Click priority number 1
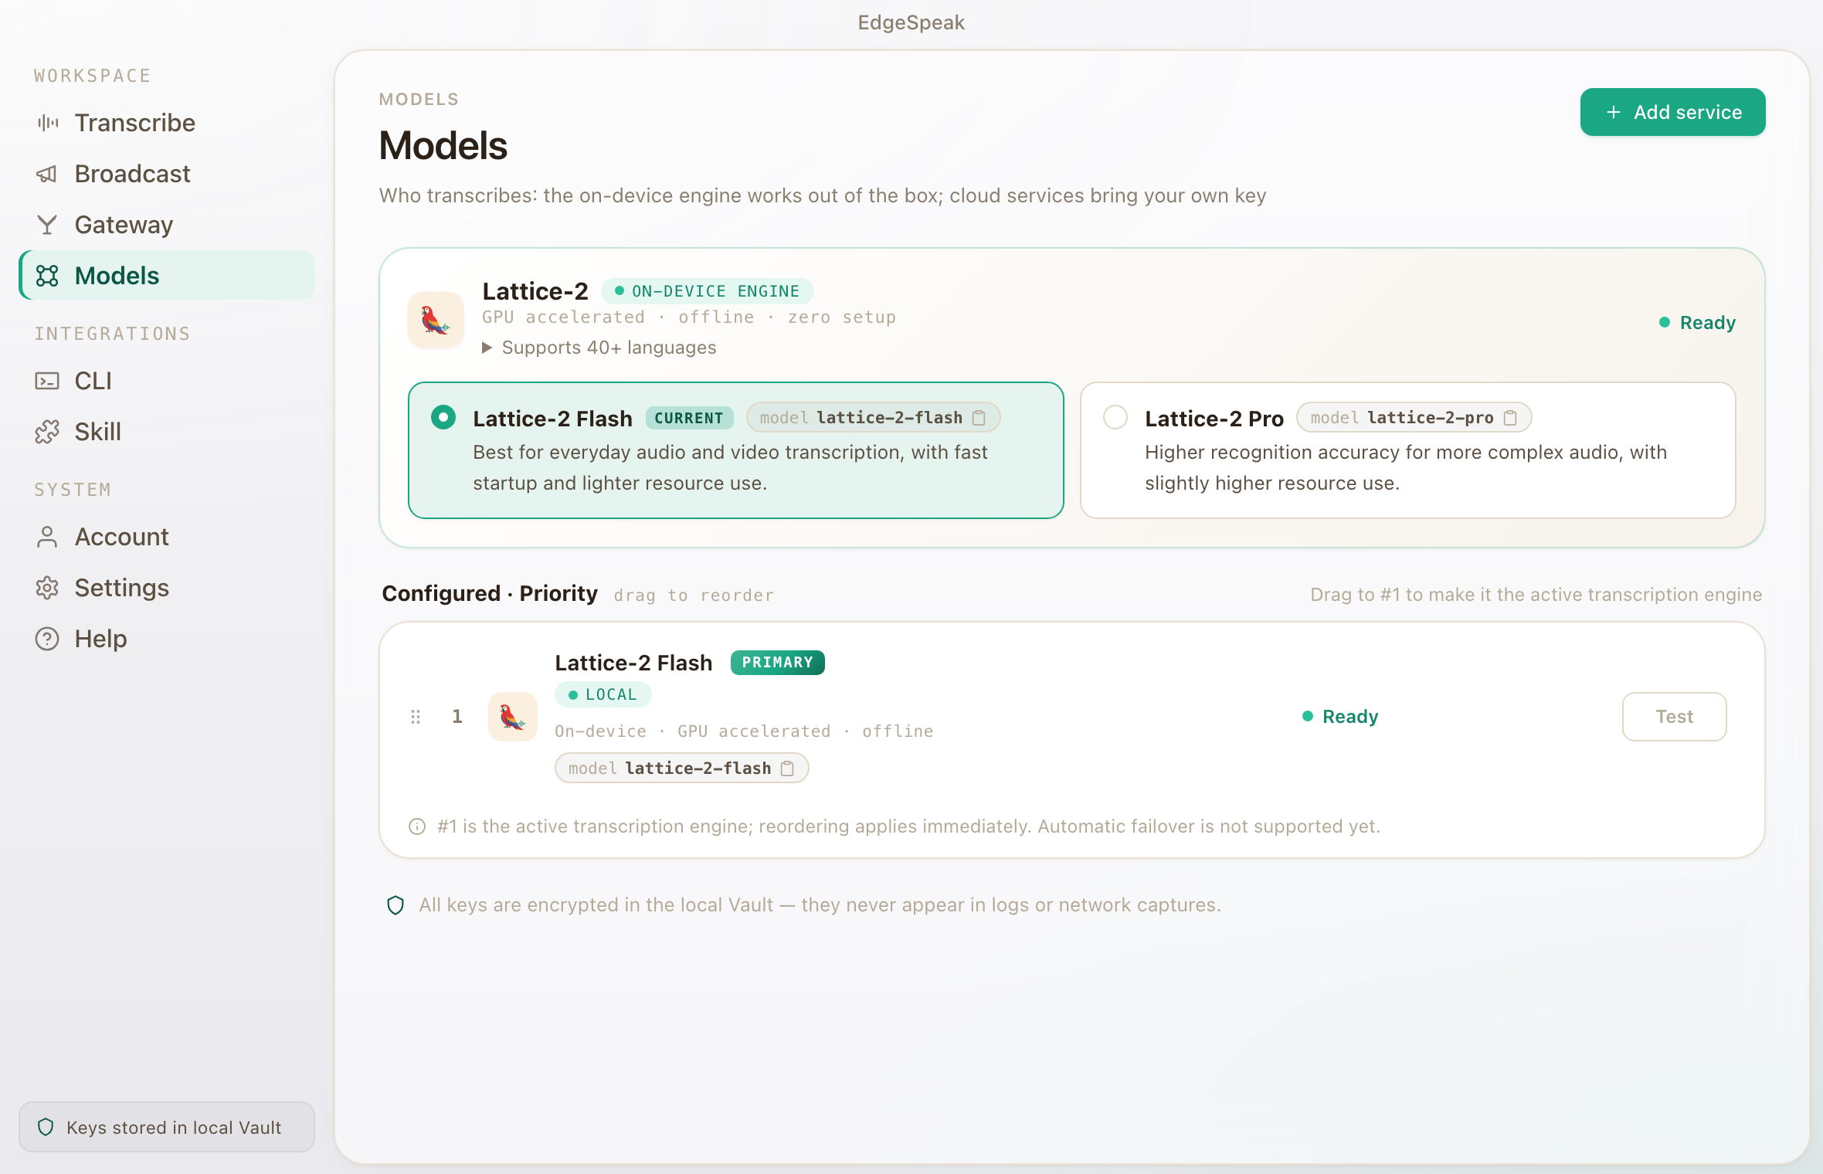Image resolution: width=1823 pixels, height=1174 pixels. pos(457,717)
